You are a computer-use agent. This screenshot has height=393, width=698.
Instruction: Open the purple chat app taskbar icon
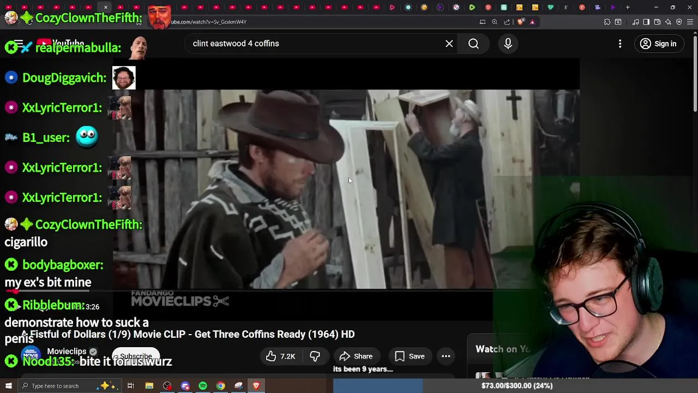coord(185,386)
